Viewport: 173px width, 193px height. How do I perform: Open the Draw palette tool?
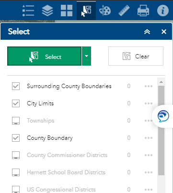pos(105,11)
